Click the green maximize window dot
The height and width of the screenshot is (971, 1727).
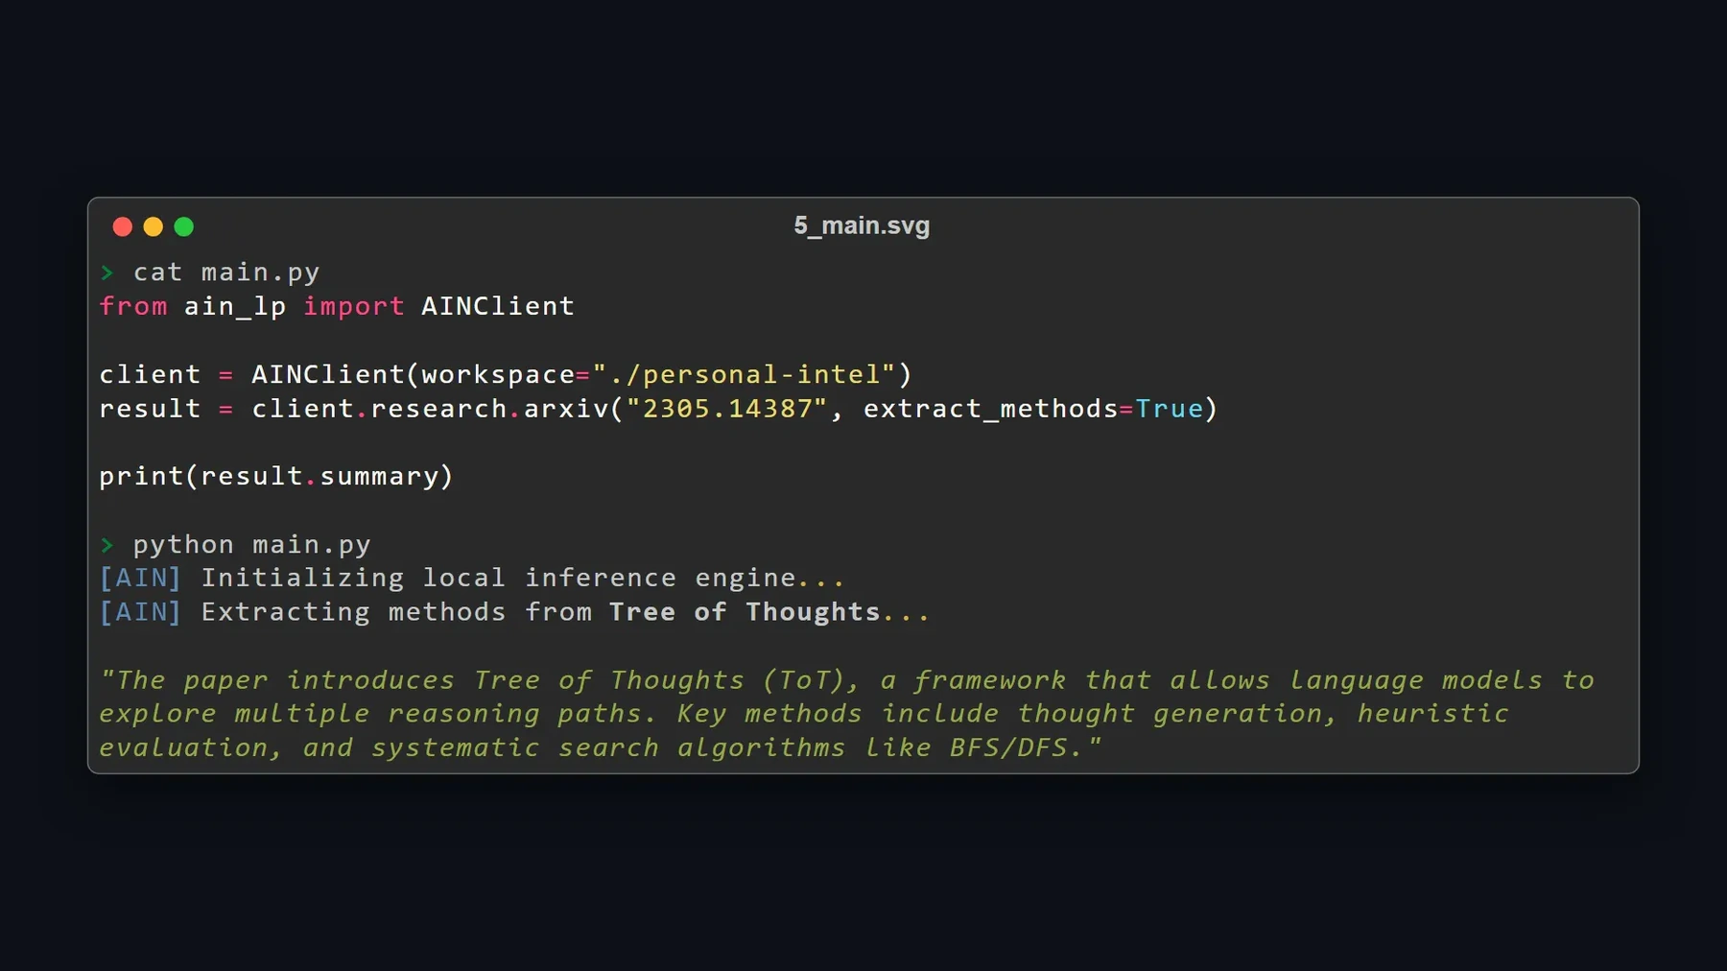184,226
